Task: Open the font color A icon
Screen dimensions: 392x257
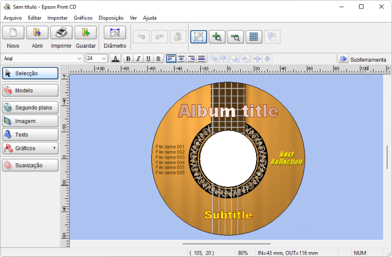Action: pos(115,59)
